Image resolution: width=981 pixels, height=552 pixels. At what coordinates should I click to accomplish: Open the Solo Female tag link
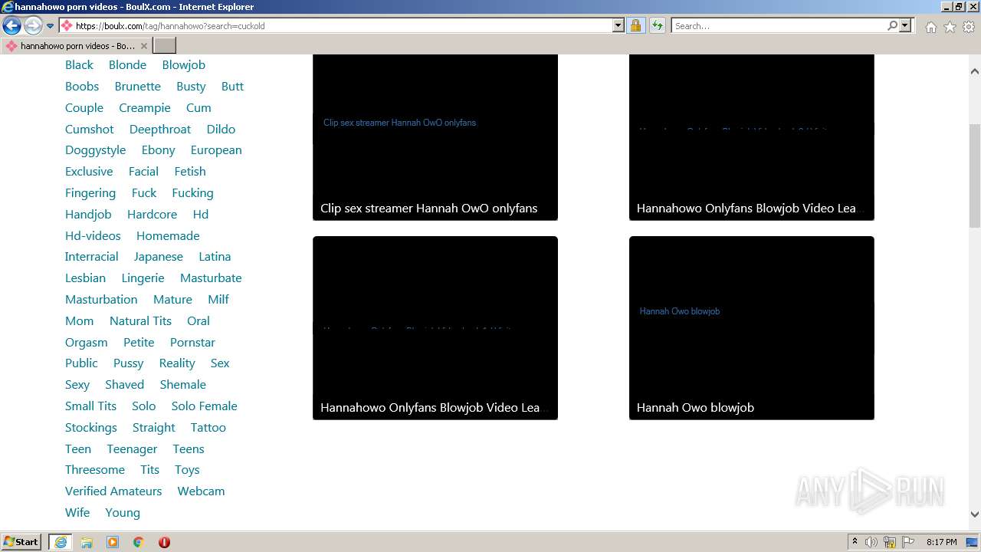pos(205,406)
